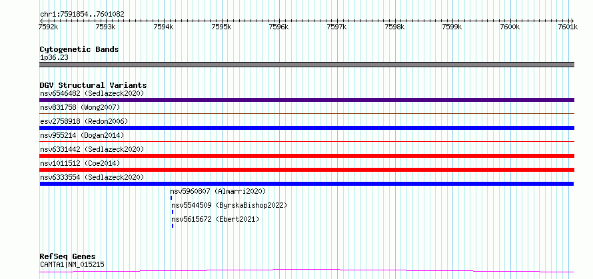Click the small blue nsv5615672 variant marker

pyautogui.click(x=173, y=226)
